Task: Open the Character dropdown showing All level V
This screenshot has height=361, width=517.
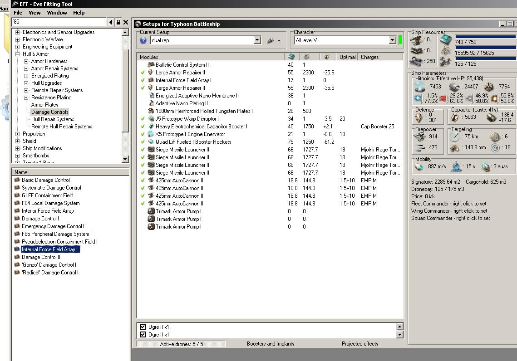Action: click(x=392, y=40)
